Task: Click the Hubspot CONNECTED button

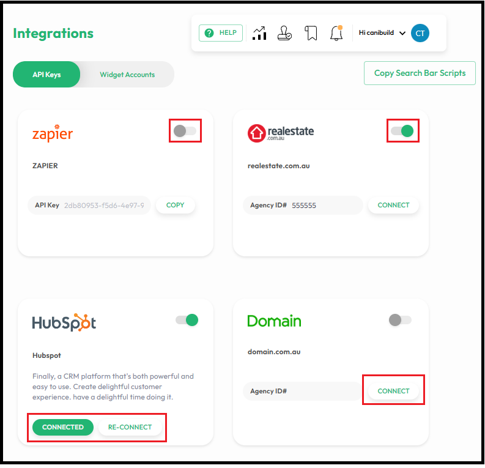Action: click(63, 427)
